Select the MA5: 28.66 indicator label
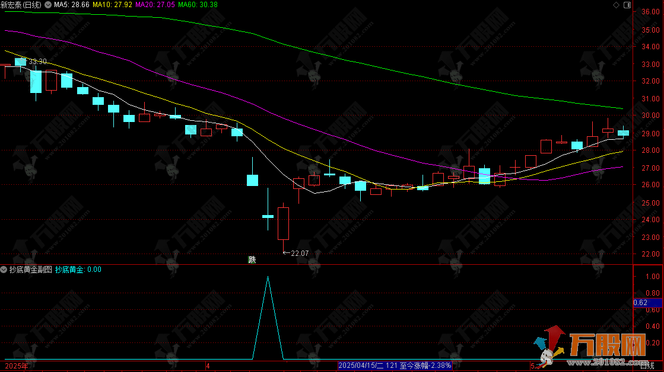Screen dimensions: 664x372 72,5
